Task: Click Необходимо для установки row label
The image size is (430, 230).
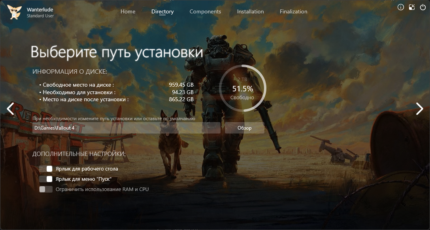Action: tap(79, 92)
